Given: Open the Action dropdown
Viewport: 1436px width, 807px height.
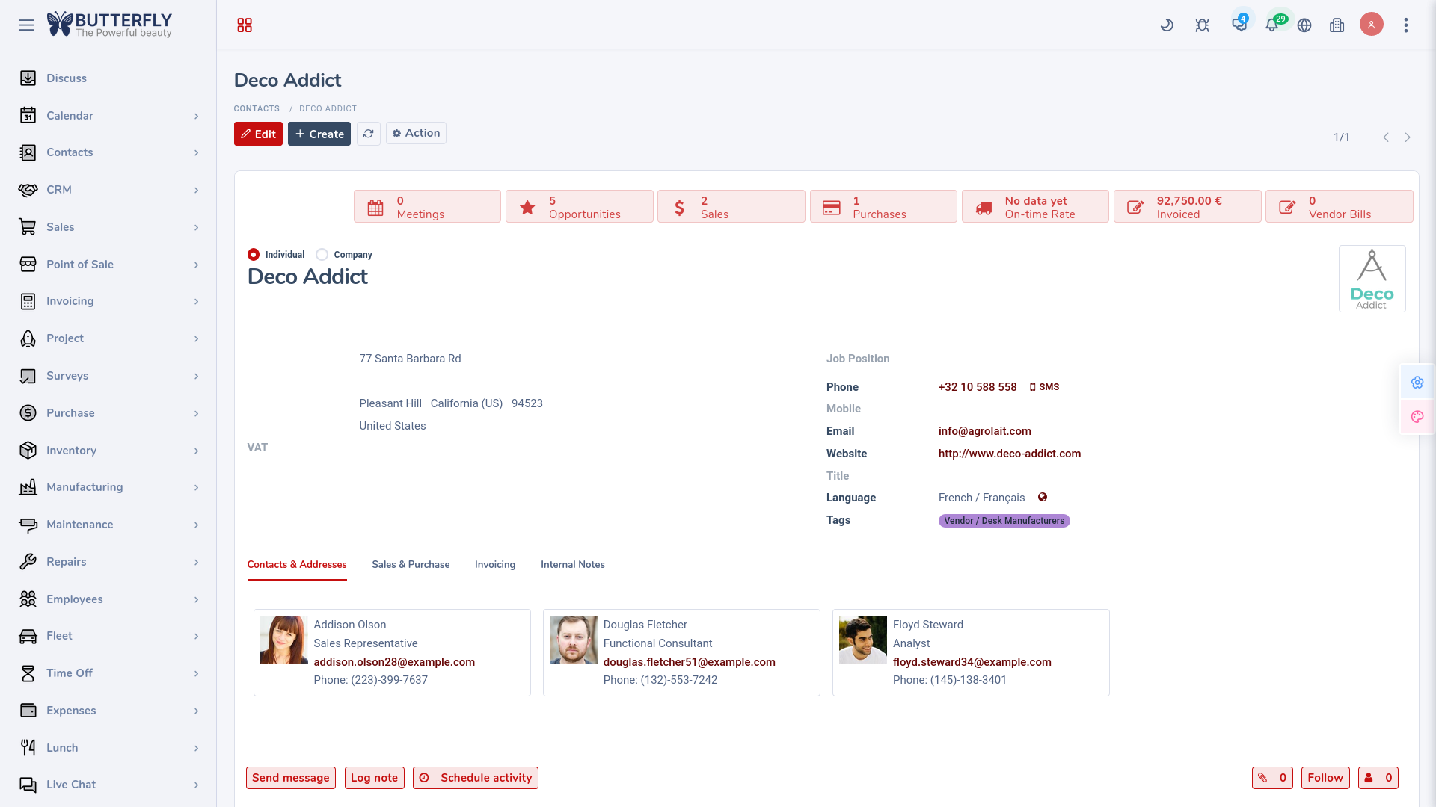Looking at the screenshot, I should pos(416,133).
